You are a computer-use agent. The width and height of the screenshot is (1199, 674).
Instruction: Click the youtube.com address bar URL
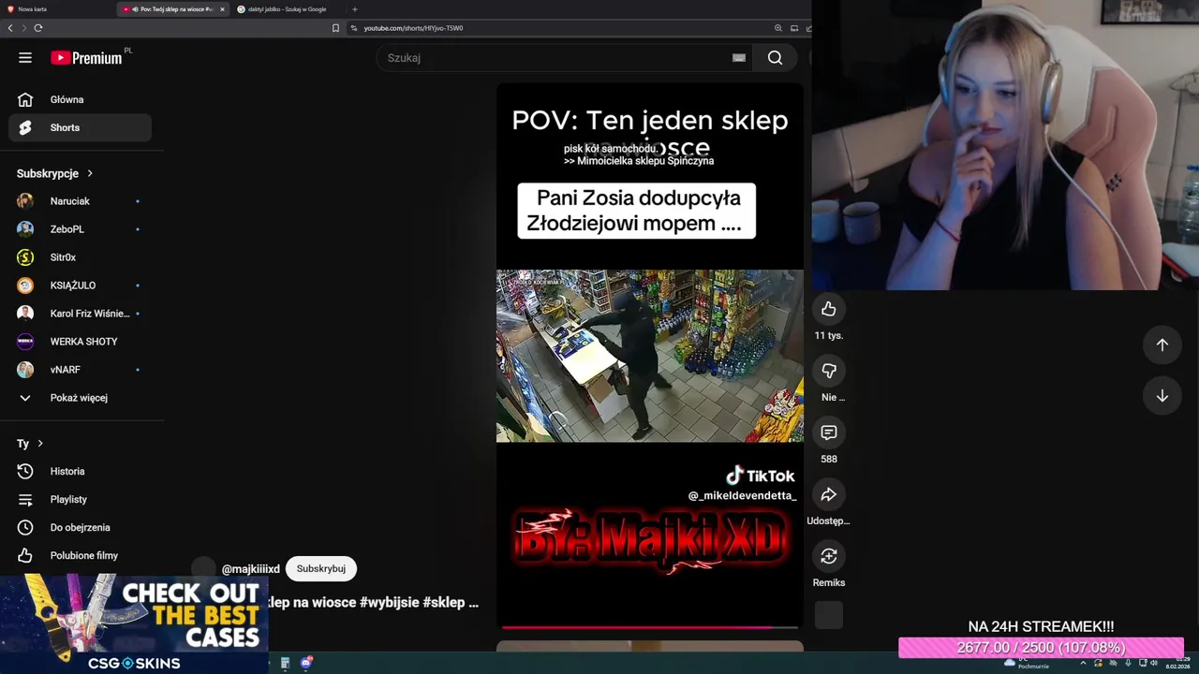coord(413,28)
